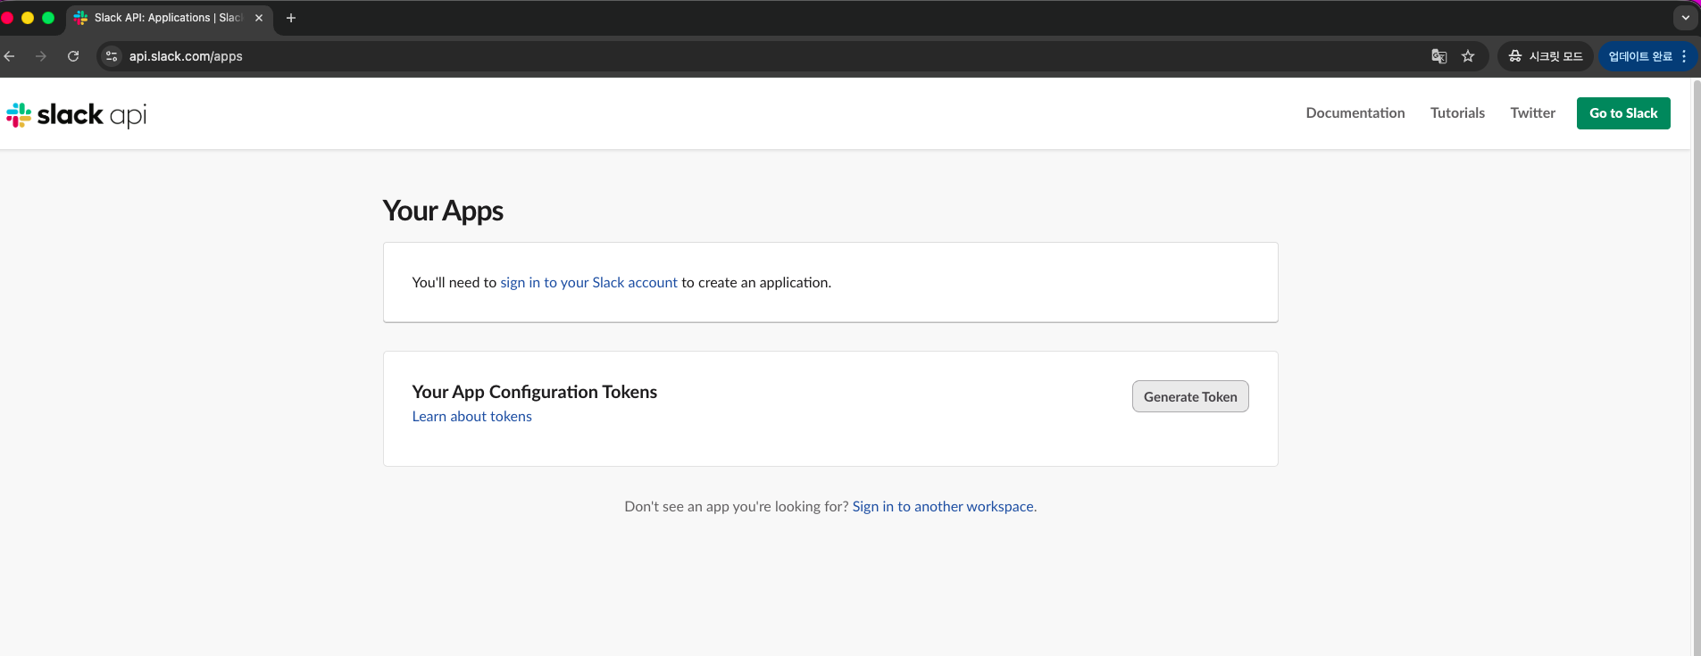This screenshot has width=1701, height=656.
Task: Close the Slack API Applications tab
Action: pos(259,18)
